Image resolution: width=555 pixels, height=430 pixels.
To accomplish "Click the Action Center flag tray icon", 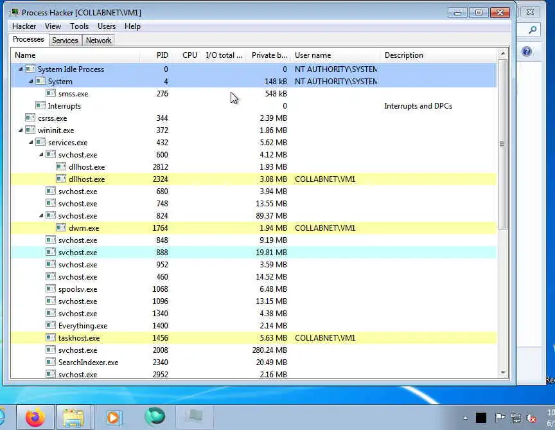I will click(x=500, y=418).
